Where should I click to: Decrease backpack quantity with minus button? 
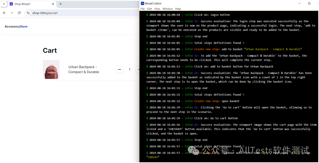[119, 69]
